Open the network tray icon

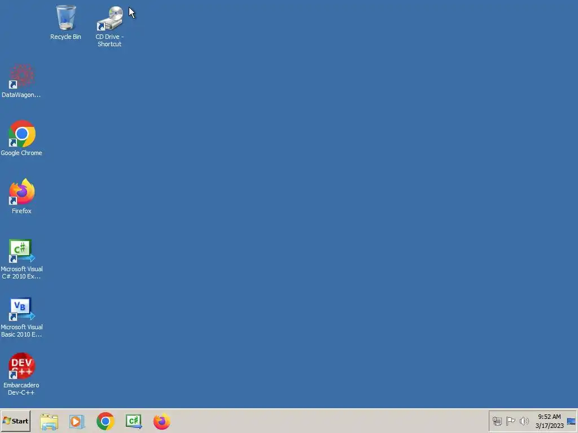497,421
